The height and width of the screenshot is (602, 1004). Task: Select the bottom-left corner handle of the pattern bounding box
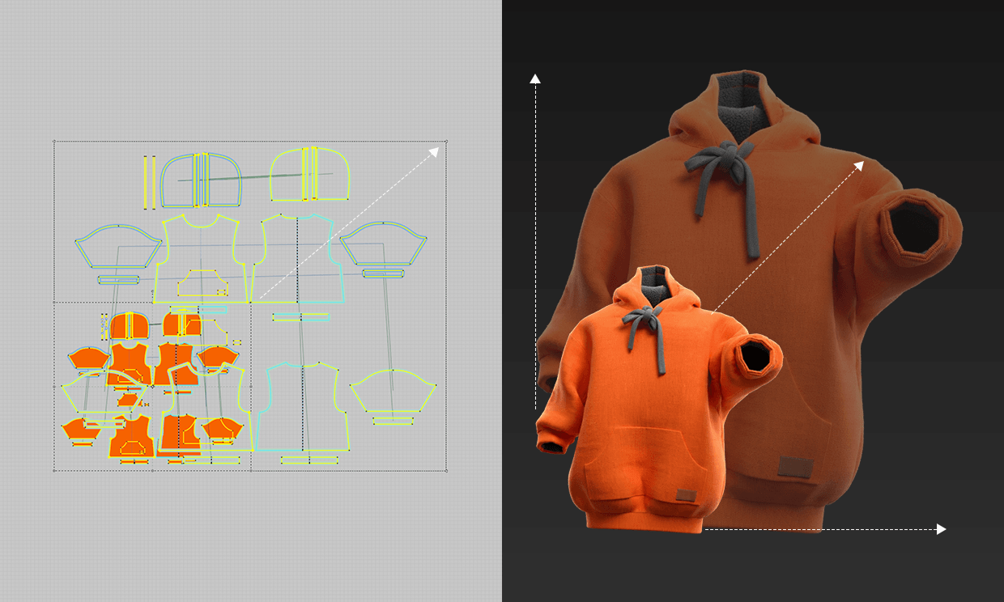[54, 470]
